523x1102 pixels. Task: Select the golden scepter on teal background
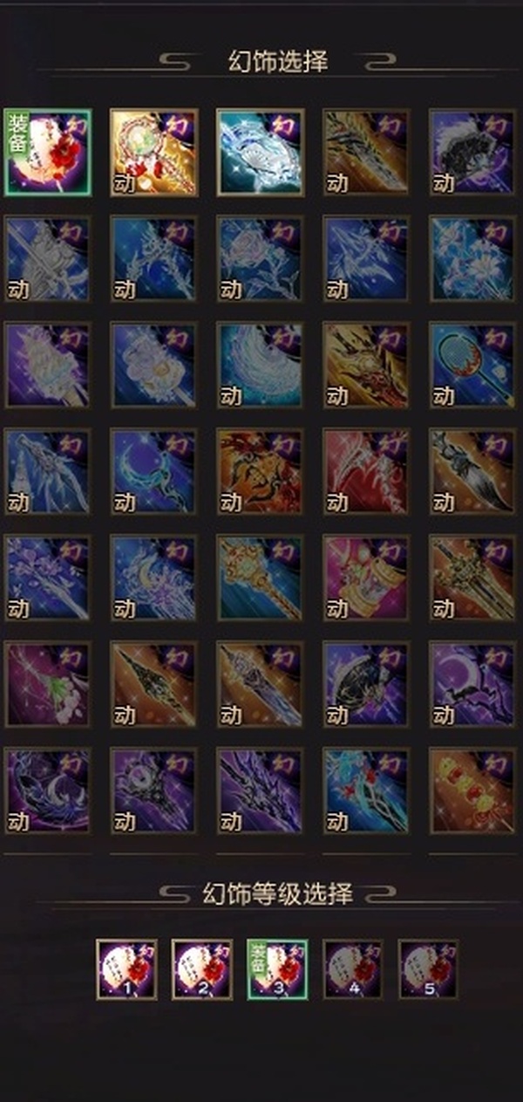pyautogui.click(x=261, y=578)
